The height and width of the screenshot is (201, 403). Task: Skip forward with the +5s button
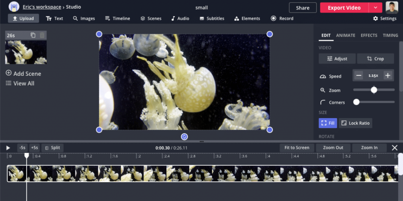pyautogui.click(x=35, y=148)
